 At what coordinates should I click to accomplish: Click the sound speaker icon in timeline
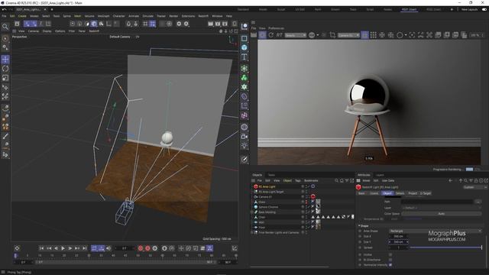click(108, 248)
